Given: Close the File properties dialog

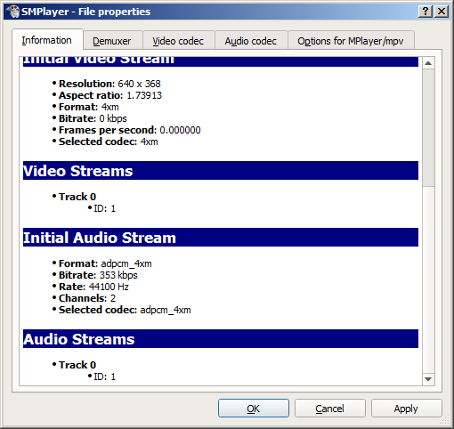Looking at the screenshot, I should pyautogui.click(x=442, y=12).
